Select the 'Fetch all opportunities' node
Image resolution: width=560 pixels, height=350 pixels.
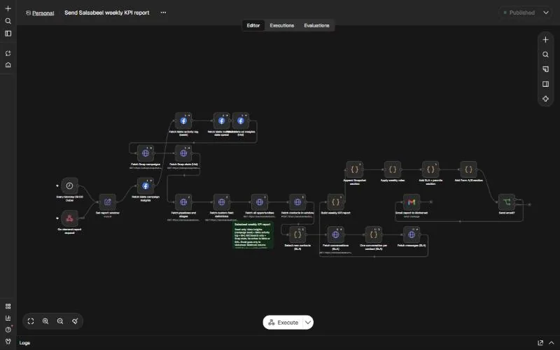pyautogui.click(x=259, y=202)
